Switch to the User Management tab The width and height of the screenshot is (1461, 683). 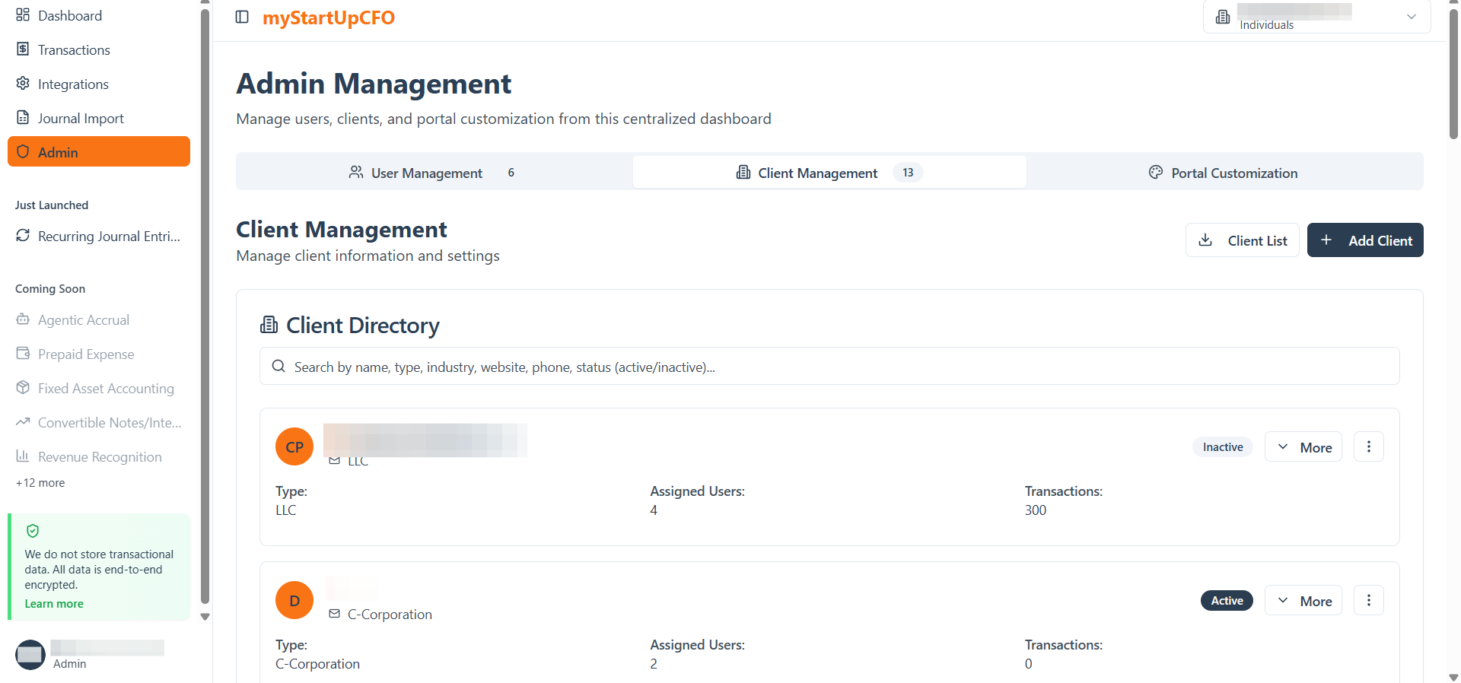434,172
